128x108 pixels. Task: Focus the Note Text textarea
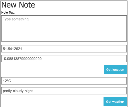tap(64, 28)
